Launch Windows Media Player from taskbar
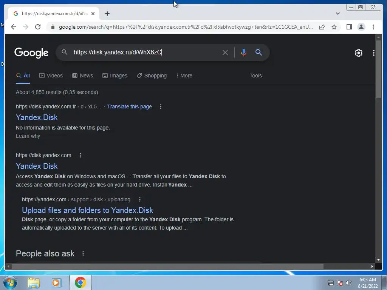Image resolution: width=387 pixels, height=290 pixels. pos(56,283)
